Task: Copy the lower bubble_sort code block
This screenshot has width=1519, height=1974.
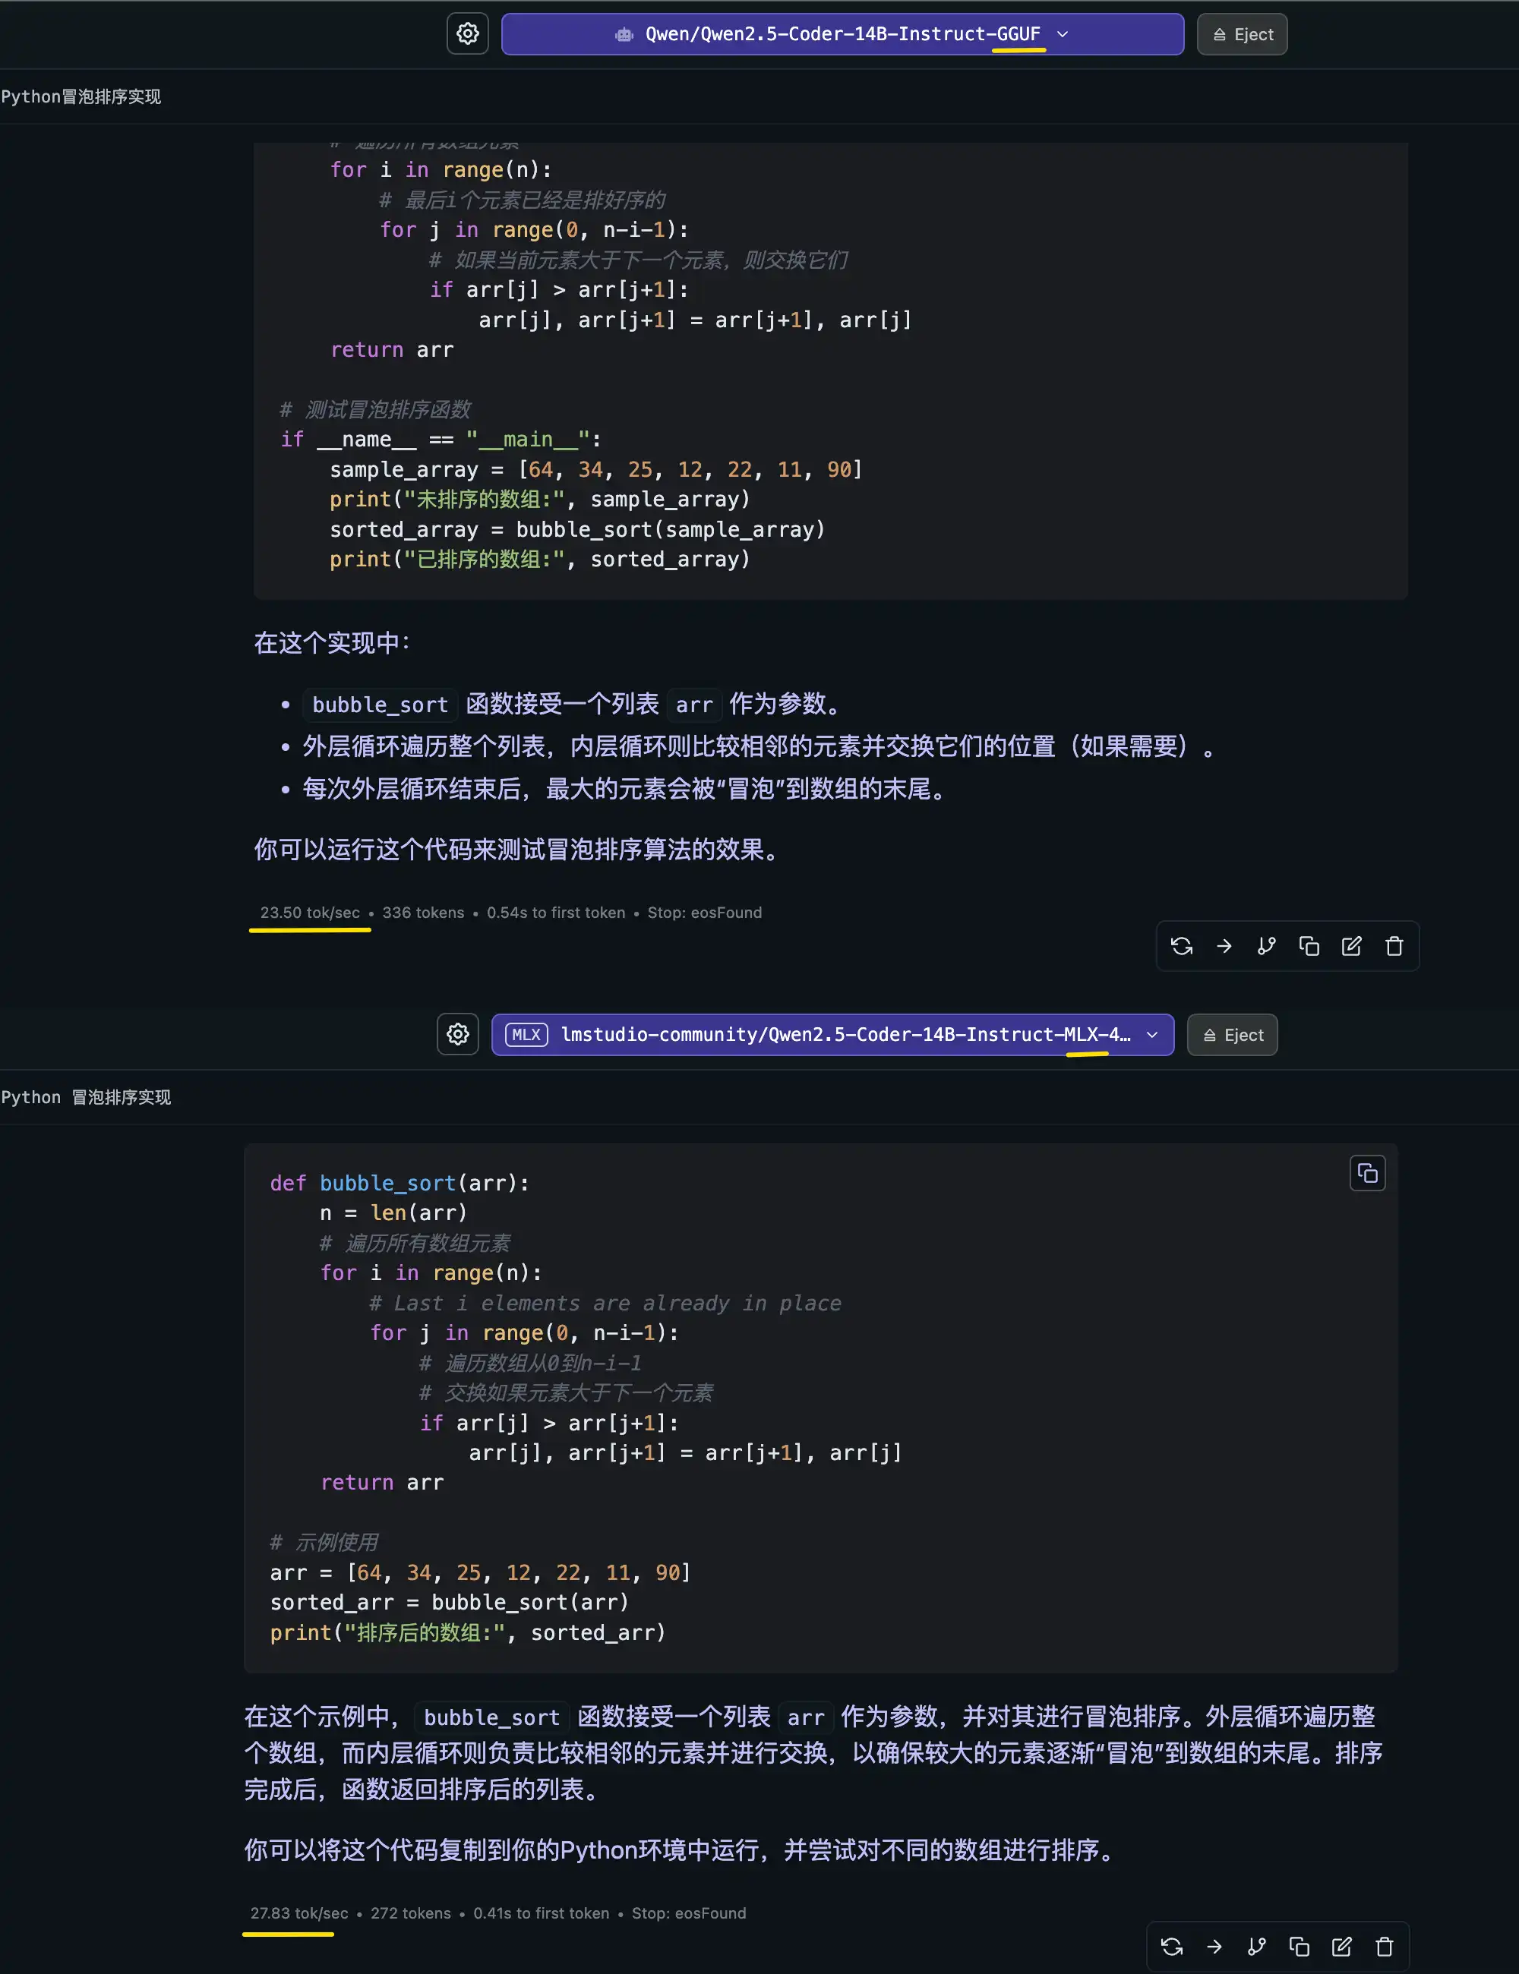Action: (x=1367, y=1173)
